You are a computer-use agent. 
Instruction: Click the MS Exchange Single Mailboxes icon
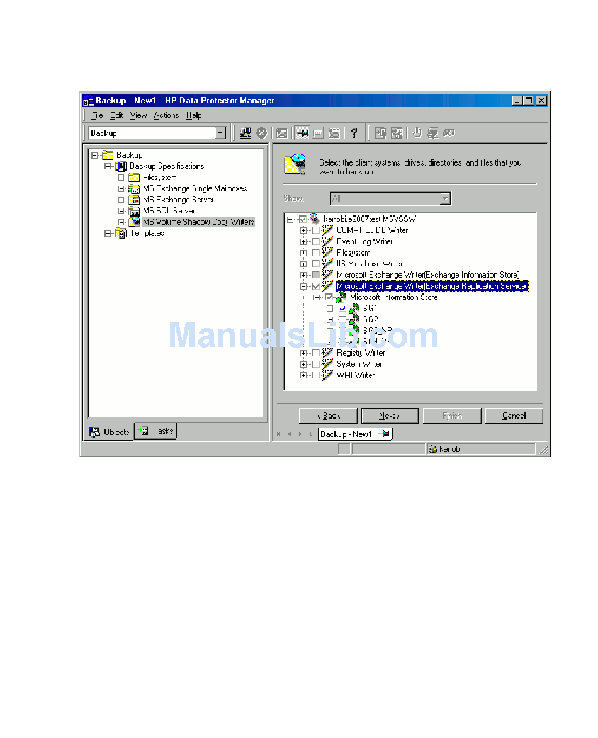[134, 189]
